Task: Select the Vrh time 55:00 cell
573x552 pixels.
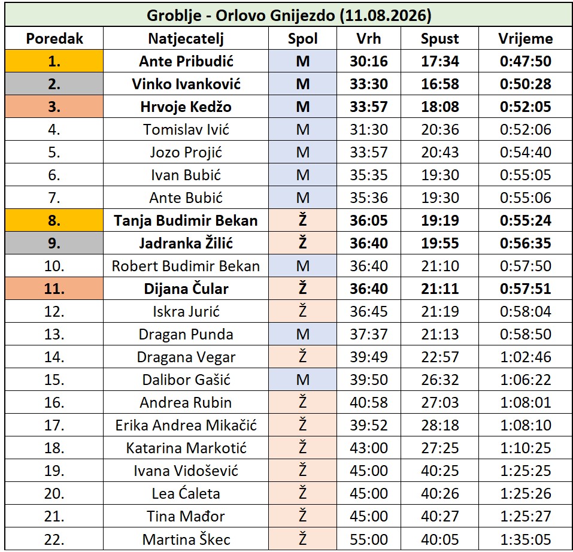Action: tap(369, 539)
